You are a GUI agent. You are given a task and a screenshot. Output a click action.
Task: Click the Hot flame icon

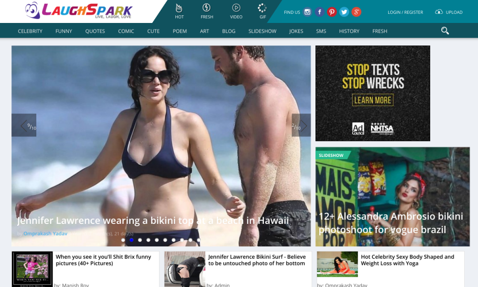179,8
